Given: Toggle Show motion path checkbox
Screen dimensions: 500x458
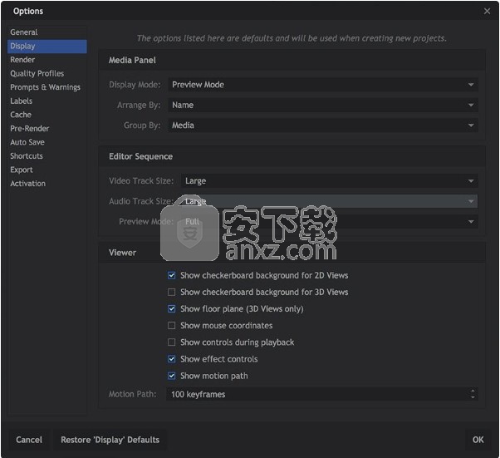Looking at the screenshot, I should coord(172,376).
